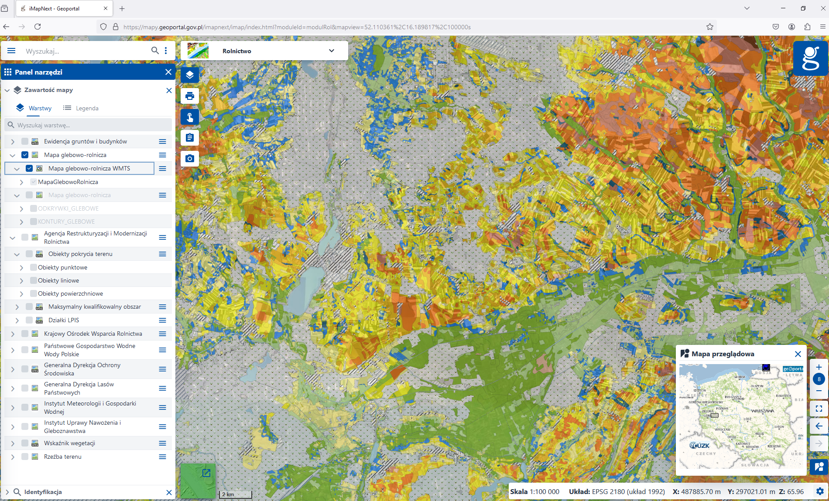The image size is (829, 501).
Task: Switch to the Warstwy tab
Action: click(34, 108)
